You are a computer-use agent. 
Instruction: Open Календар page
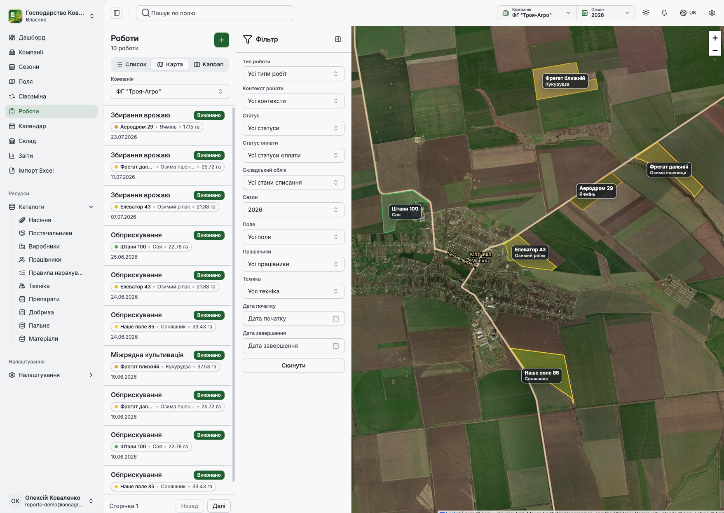[52, 126]
